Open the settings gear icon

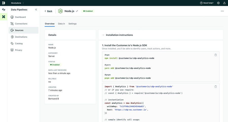click(x=218, y=3)
